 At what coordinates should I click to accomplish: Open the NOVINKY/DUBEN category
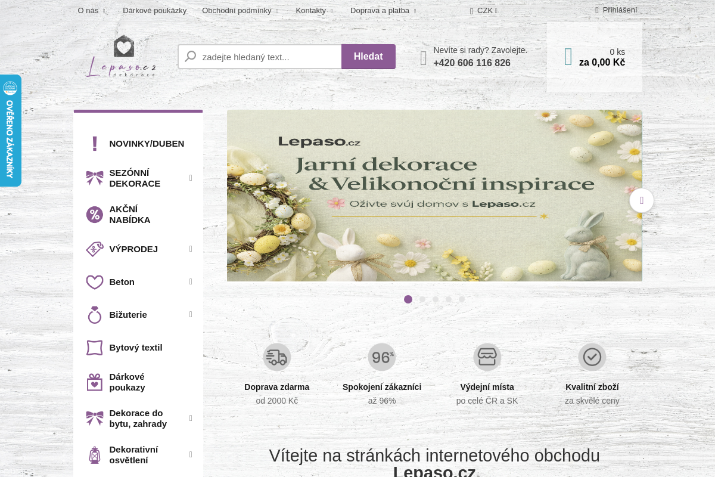pos(147,144)
